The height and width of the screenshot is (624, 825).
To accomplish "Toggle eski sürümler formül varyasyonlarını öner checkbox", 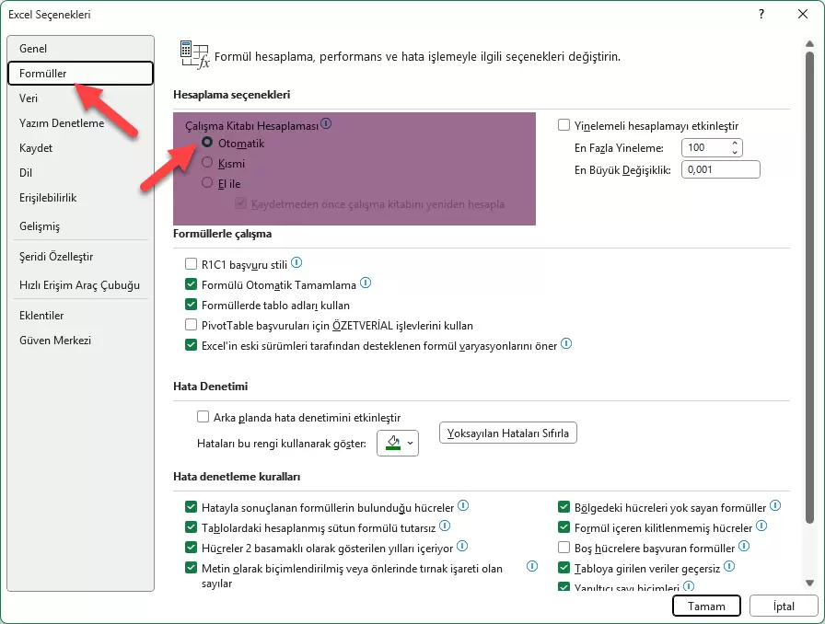I will (x=191, y=345).
